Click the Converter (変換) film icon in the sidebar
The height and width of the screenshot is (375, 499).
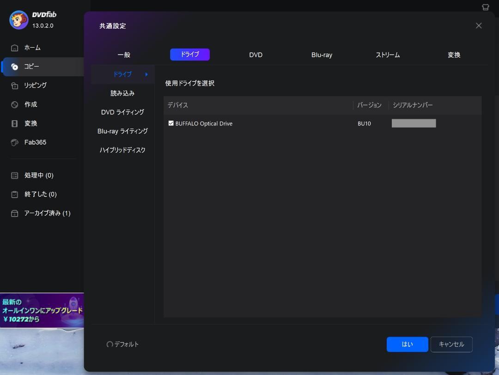[x=15, y=123]
